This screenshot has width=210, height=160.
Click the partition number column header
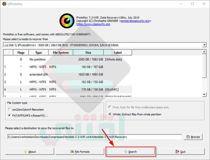(8, 53)
